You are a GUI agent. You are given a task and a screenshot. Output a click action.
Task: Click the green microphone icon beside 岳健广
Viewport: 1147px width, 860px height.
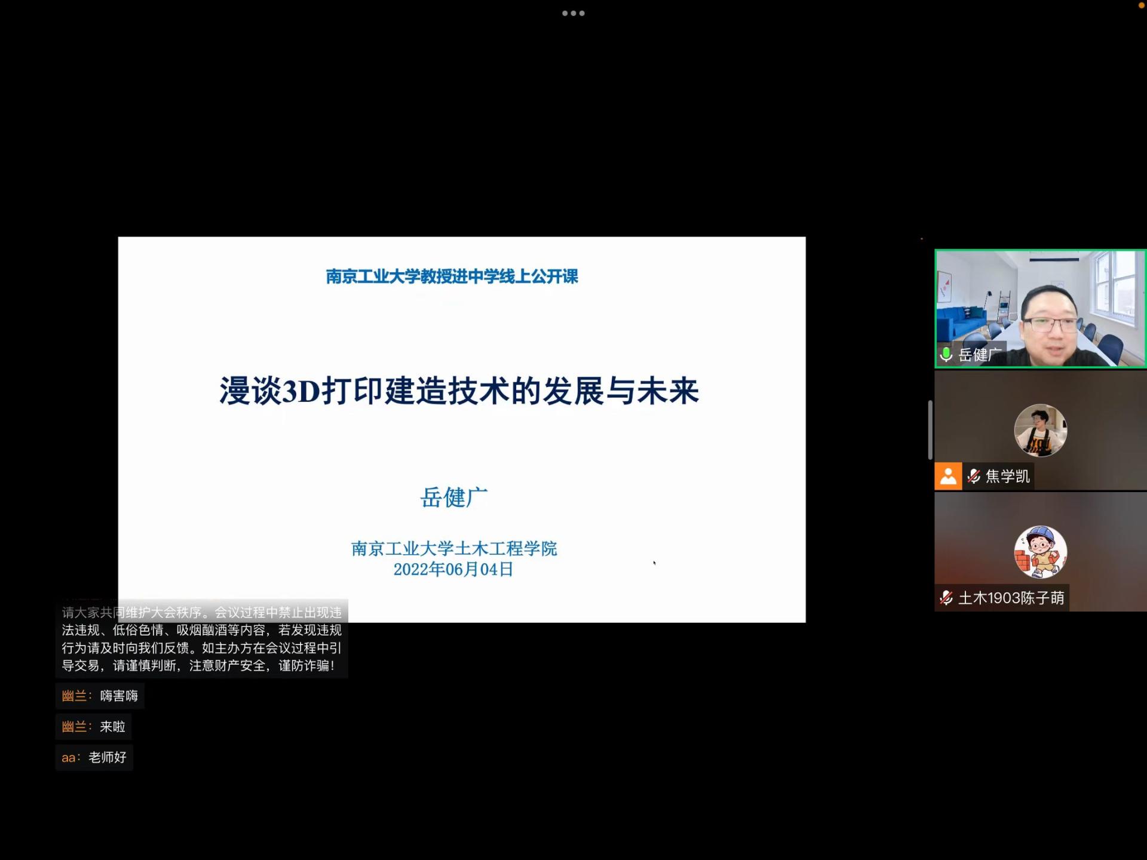(x=946, y=354)
